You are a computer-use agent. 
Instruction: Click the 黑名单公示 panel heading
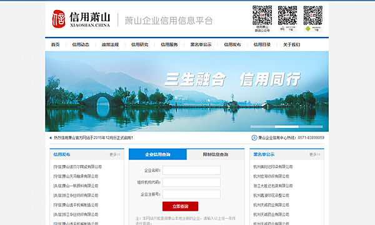tap(264, 154)
